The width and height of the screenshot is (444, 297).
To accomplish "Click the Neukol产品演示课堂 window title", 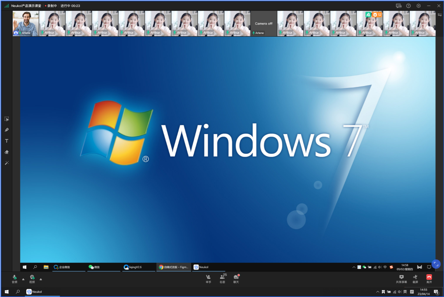I will pos(26,6).
